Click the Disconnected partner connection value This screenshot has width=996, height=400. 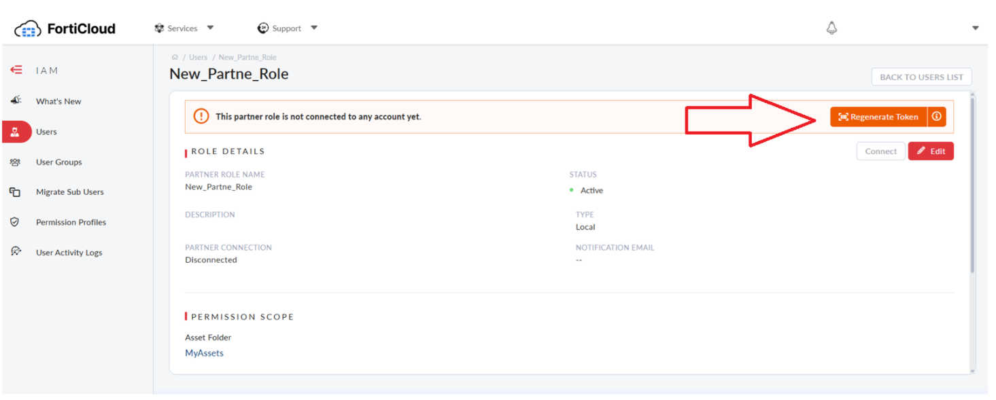tap(211, 260)
